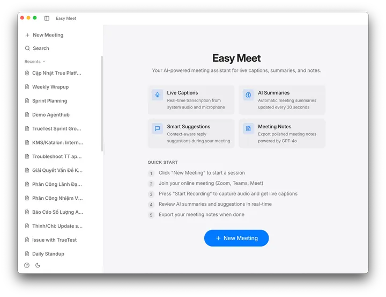The image size is (386, 297).
Task: Click the magnifier Search icon
Action: 27,48
